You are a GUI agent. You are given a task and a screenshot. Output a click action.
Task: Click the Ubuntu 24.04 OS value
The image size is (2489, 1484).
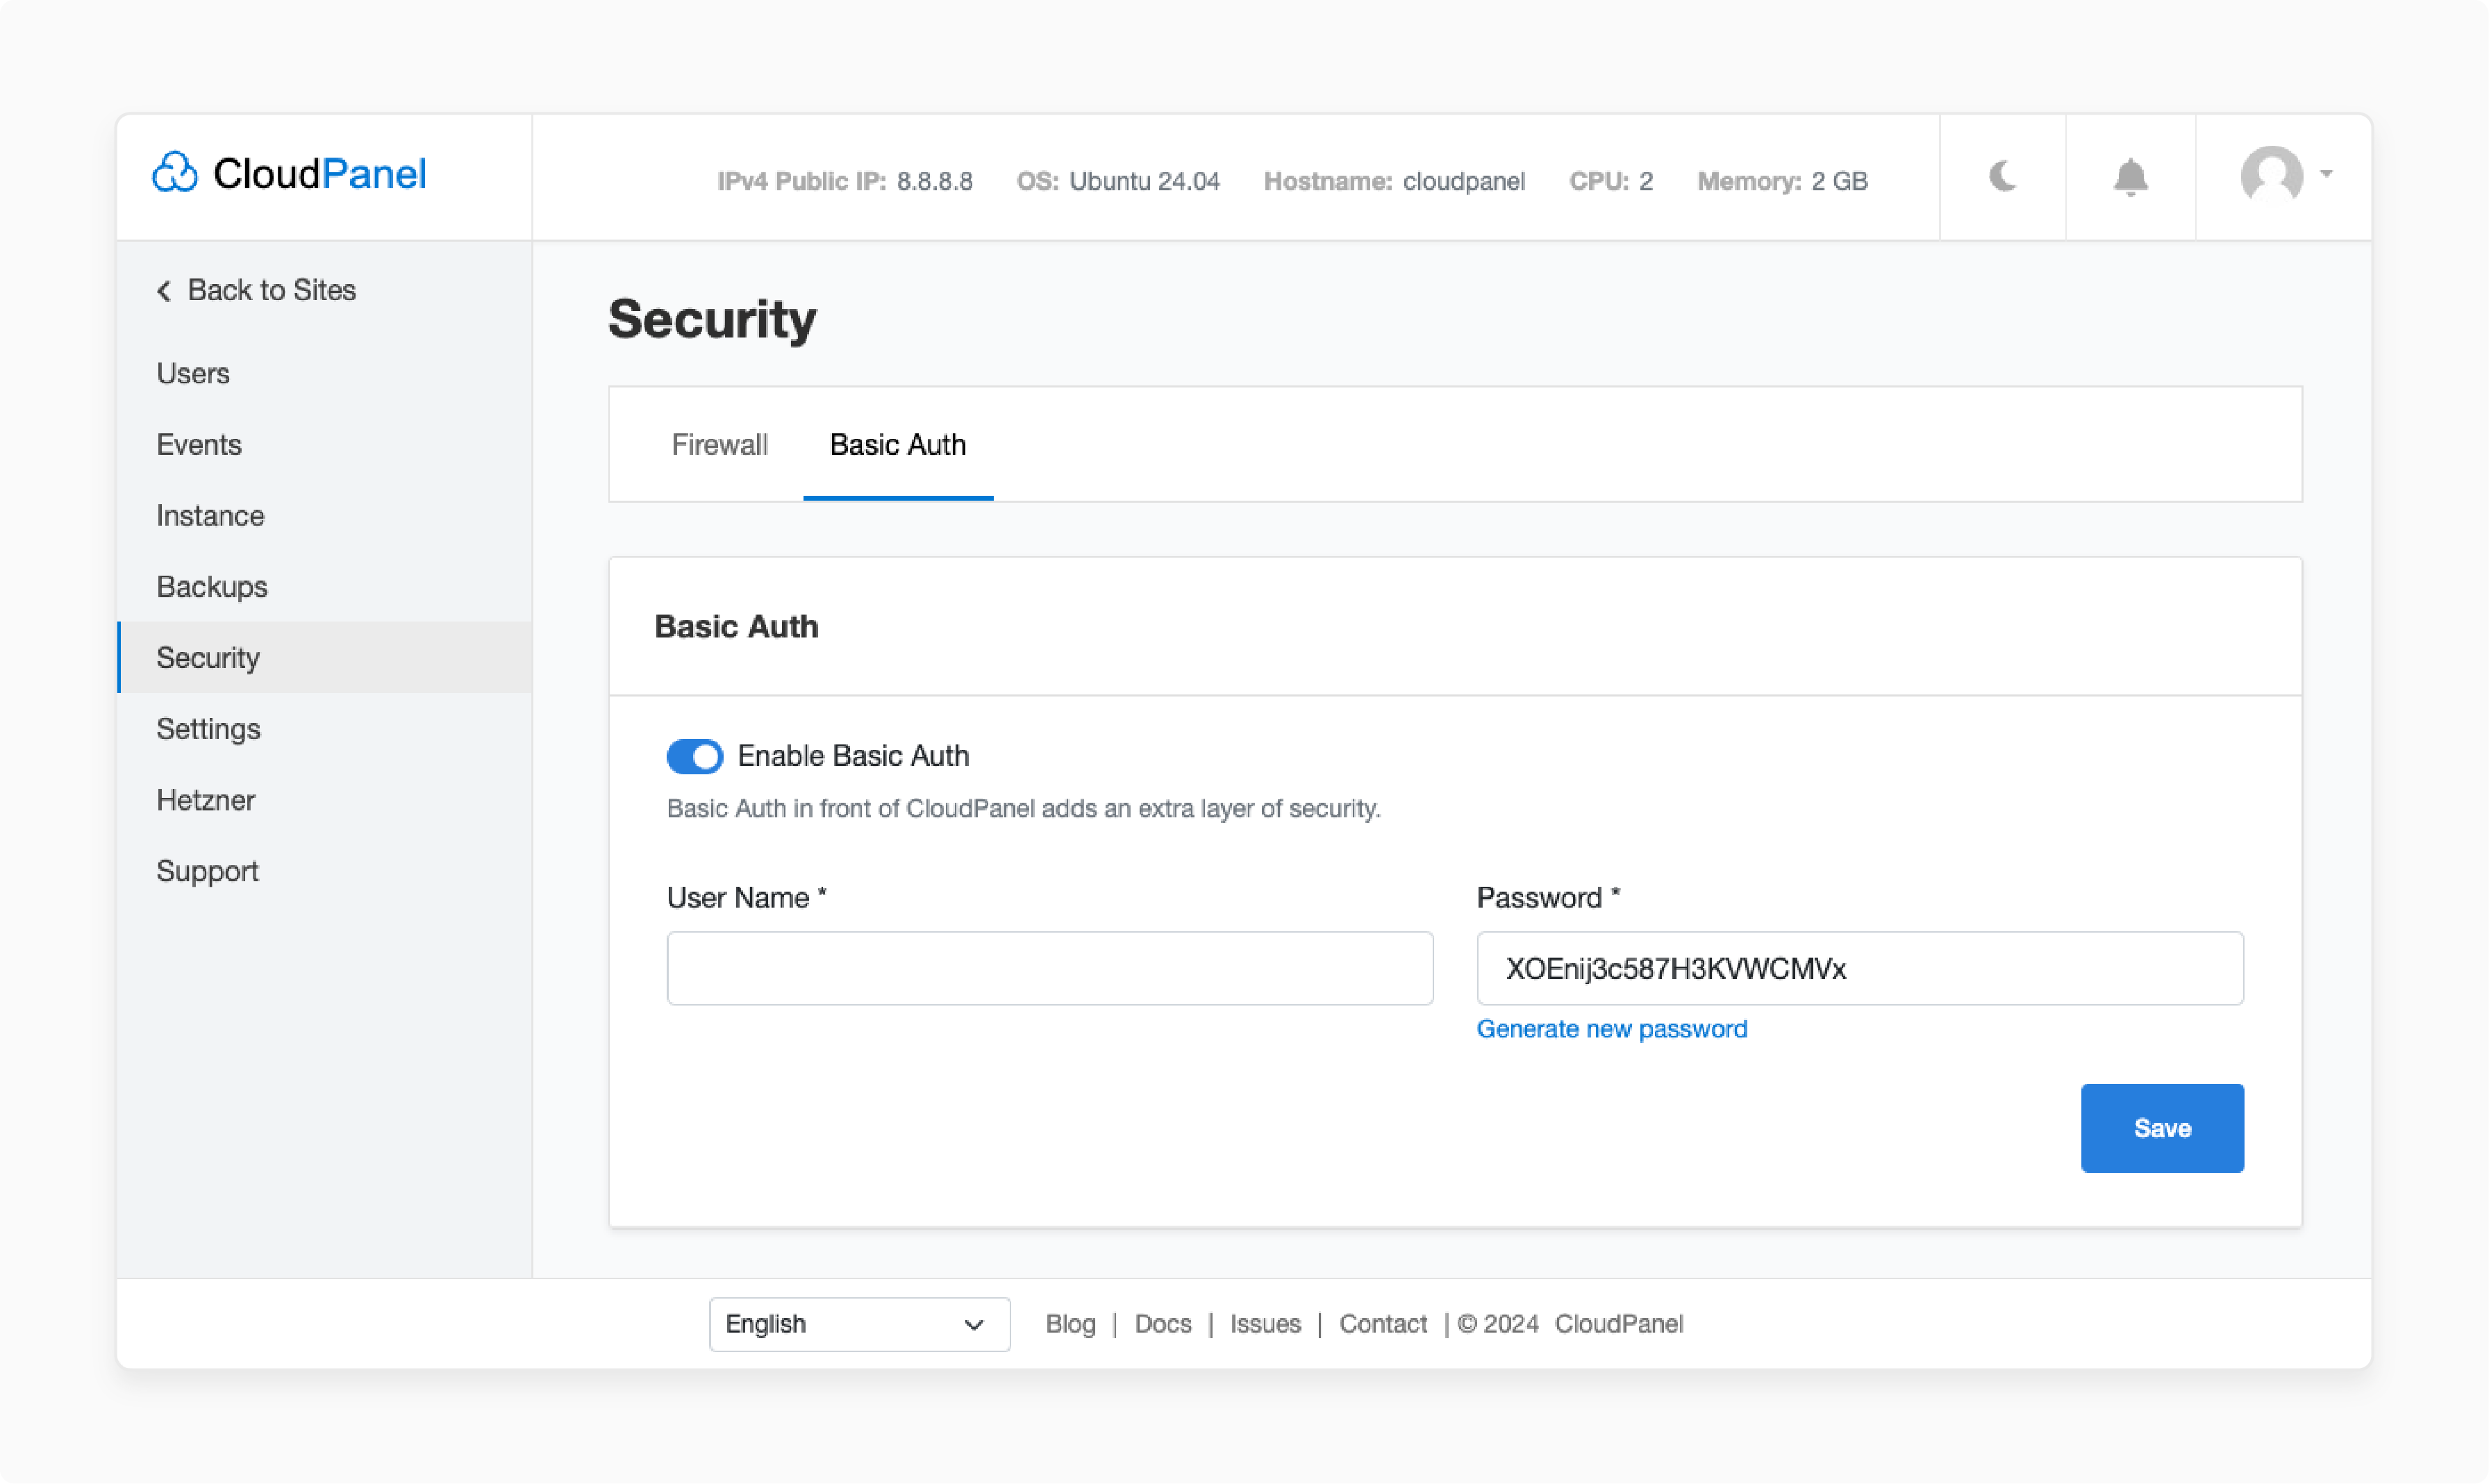pyautogui.click(x=1144, y=181)
